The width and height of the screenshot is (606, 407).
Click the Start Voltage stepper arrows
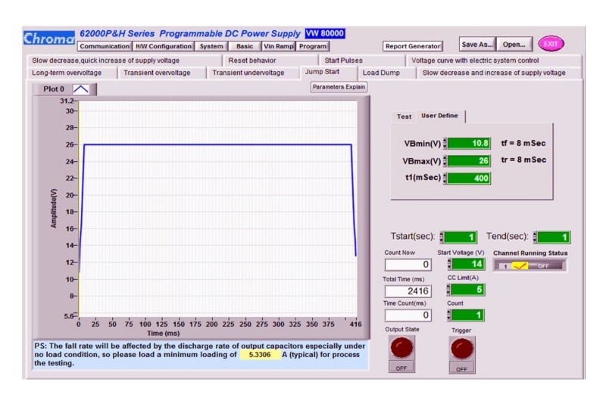coord(449,264)
